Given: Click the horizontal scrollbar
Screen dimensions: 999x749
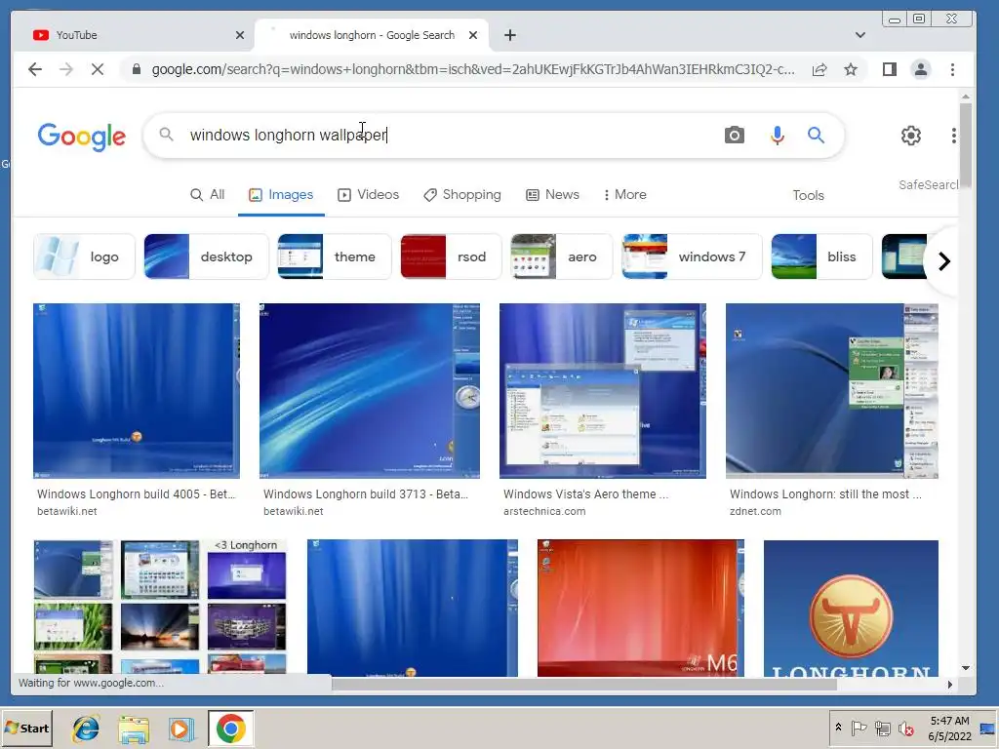Looking at the screenshot, I should point(583,684).
